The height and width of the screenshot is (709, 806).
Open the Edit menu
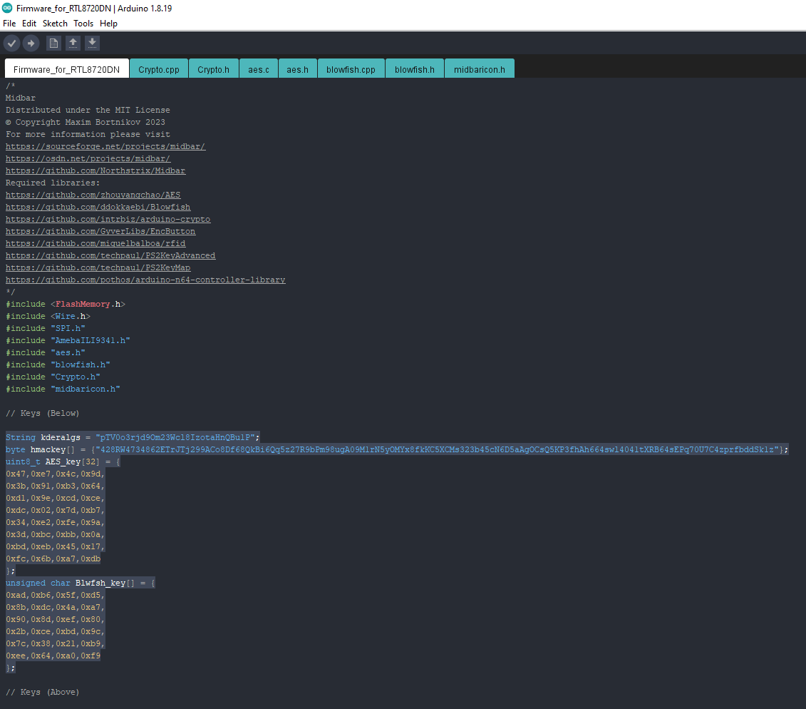click(29, 23)
